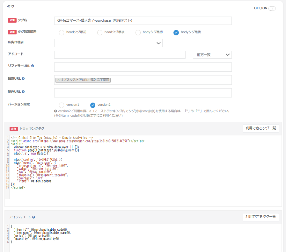Click the help icon next to アイテムコード
This screenshot has width=286, height=252.
point(33,217)
